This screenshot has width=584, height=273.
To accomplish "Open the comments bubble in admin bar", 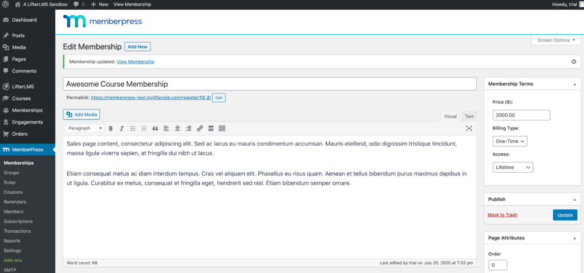I will pyautogui.click(x=79, y=5).
